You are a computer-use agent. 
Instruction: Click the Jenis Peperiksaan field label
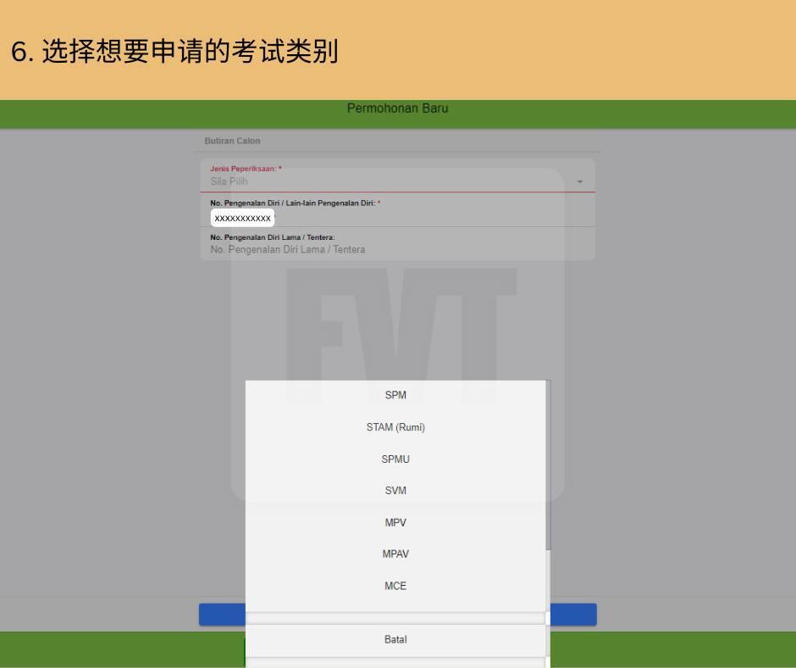click(x=246, y=169)
